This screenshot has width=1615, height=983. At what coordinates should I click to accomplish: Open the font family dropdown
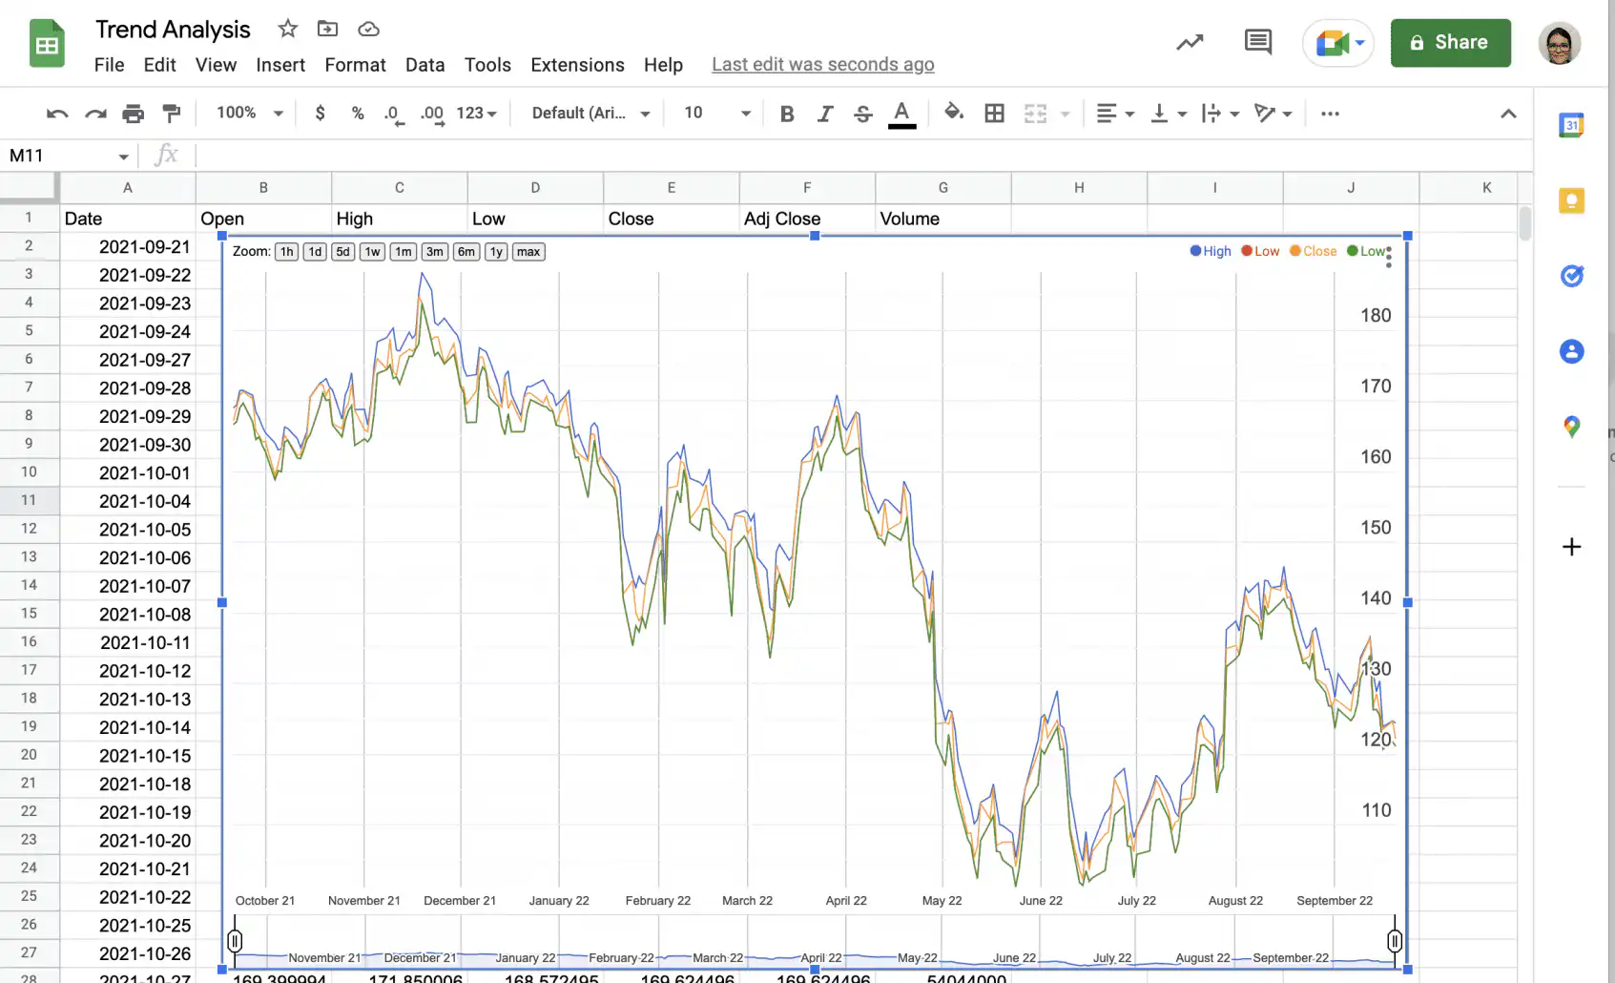pyautogui.click(x=590, y=113)
